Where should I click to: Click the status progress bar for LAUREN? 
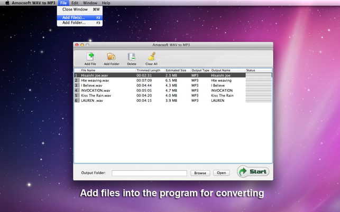click(259, 101)
